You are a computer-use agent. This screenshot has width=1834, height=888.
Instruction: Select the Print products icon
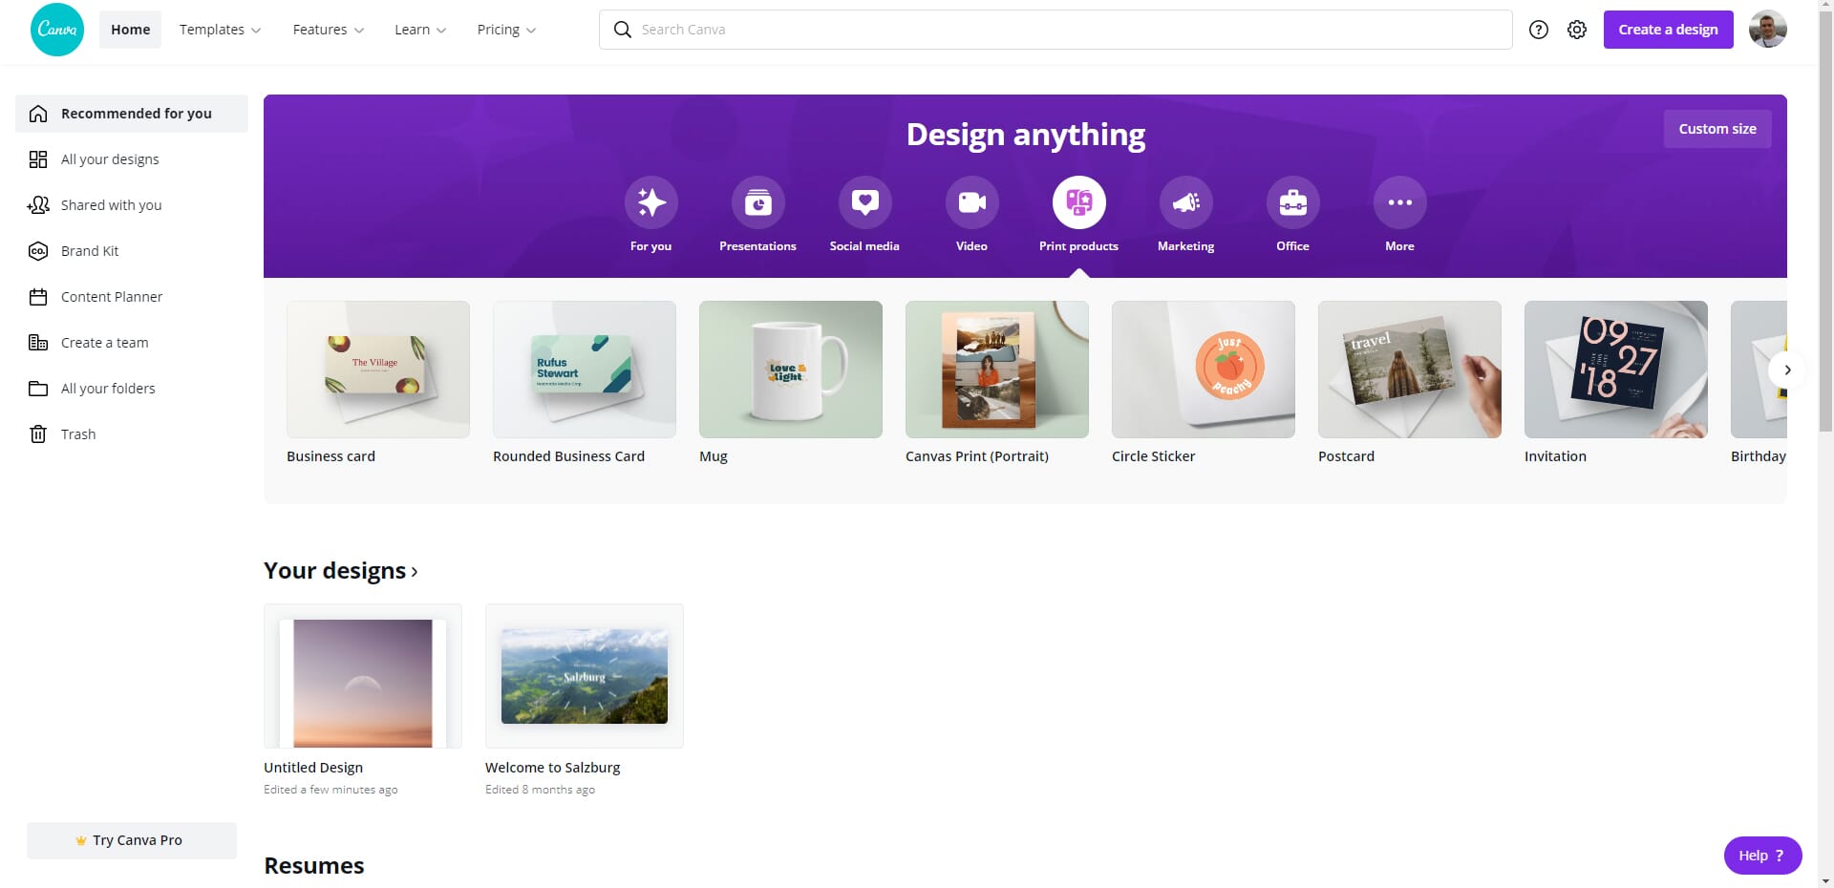click(1079, 202)
